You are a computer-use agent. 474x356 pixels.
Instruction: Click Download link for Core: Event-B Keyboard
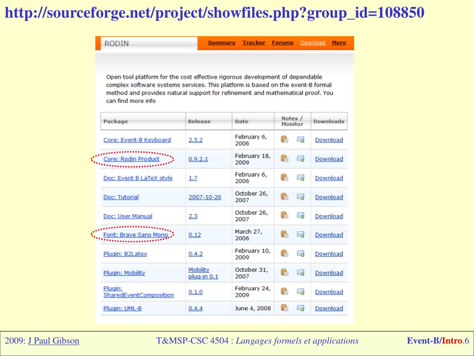click(x=329, y=140)
